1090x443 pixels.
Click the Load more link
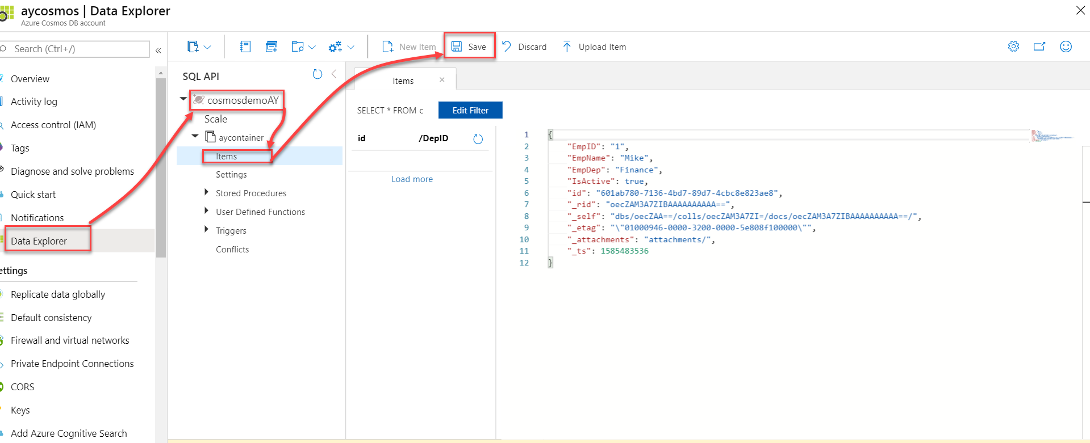coord(412,179)
